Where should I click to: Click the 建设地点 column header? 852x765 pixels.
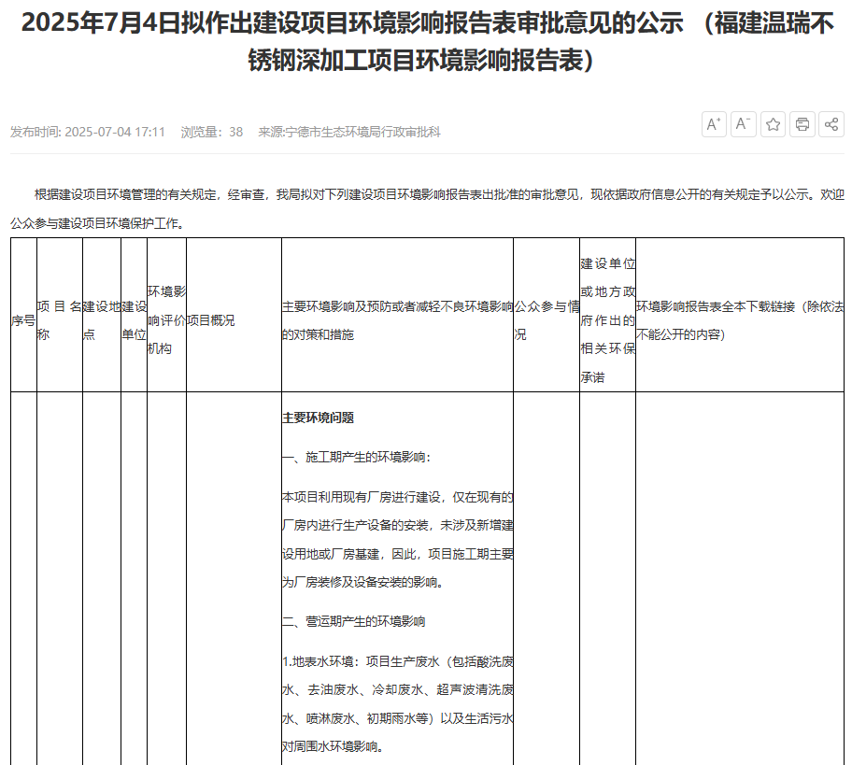click(x=101, y=319)
